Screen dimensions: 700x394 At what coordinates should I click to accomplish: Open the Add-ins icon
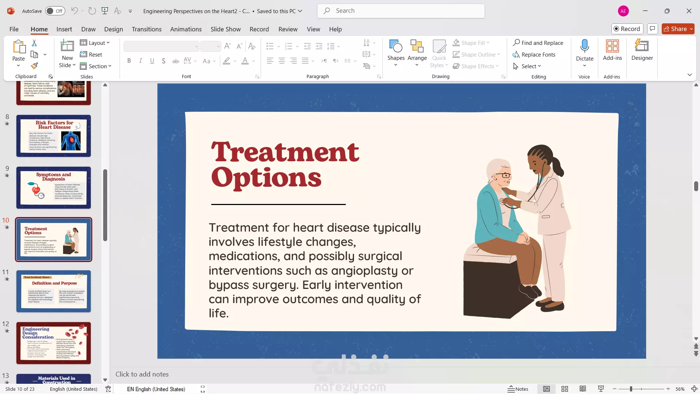[612, 46]
